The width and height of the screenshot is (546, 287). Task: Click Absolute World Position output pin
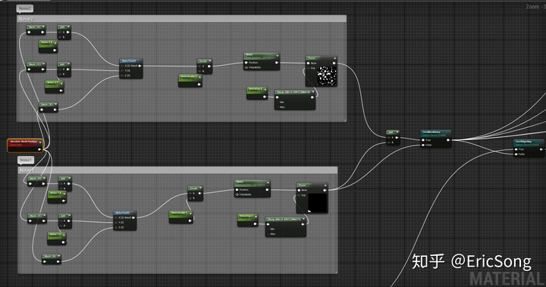tap(39, 149)
